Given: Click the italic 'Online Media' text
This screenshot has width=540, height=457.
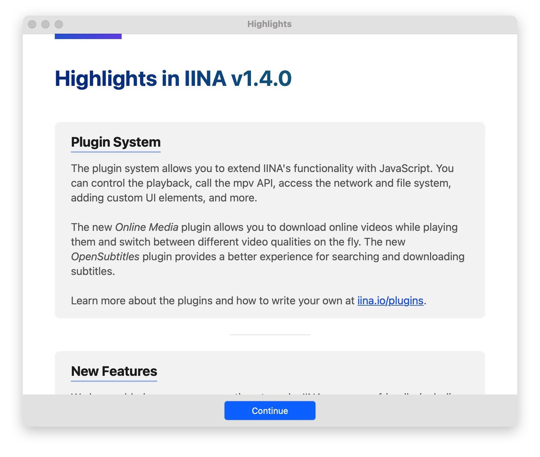Looking at the screenshot, I should tap(147, 227).
